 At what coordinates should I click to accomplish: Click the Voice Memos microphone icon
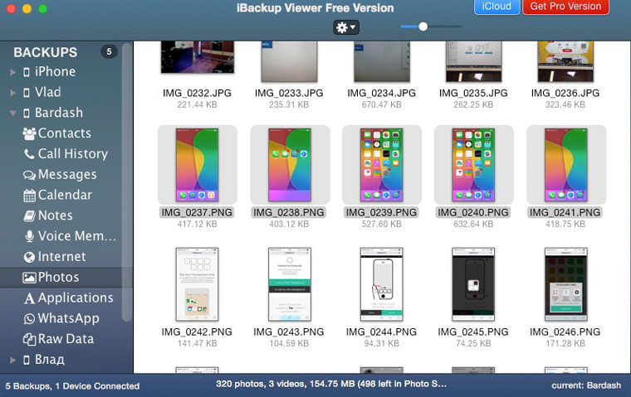pos(30,236)
